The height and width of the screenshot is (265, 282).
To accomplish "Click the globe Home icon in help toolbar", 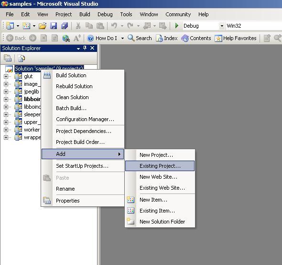I will point(66,38).
